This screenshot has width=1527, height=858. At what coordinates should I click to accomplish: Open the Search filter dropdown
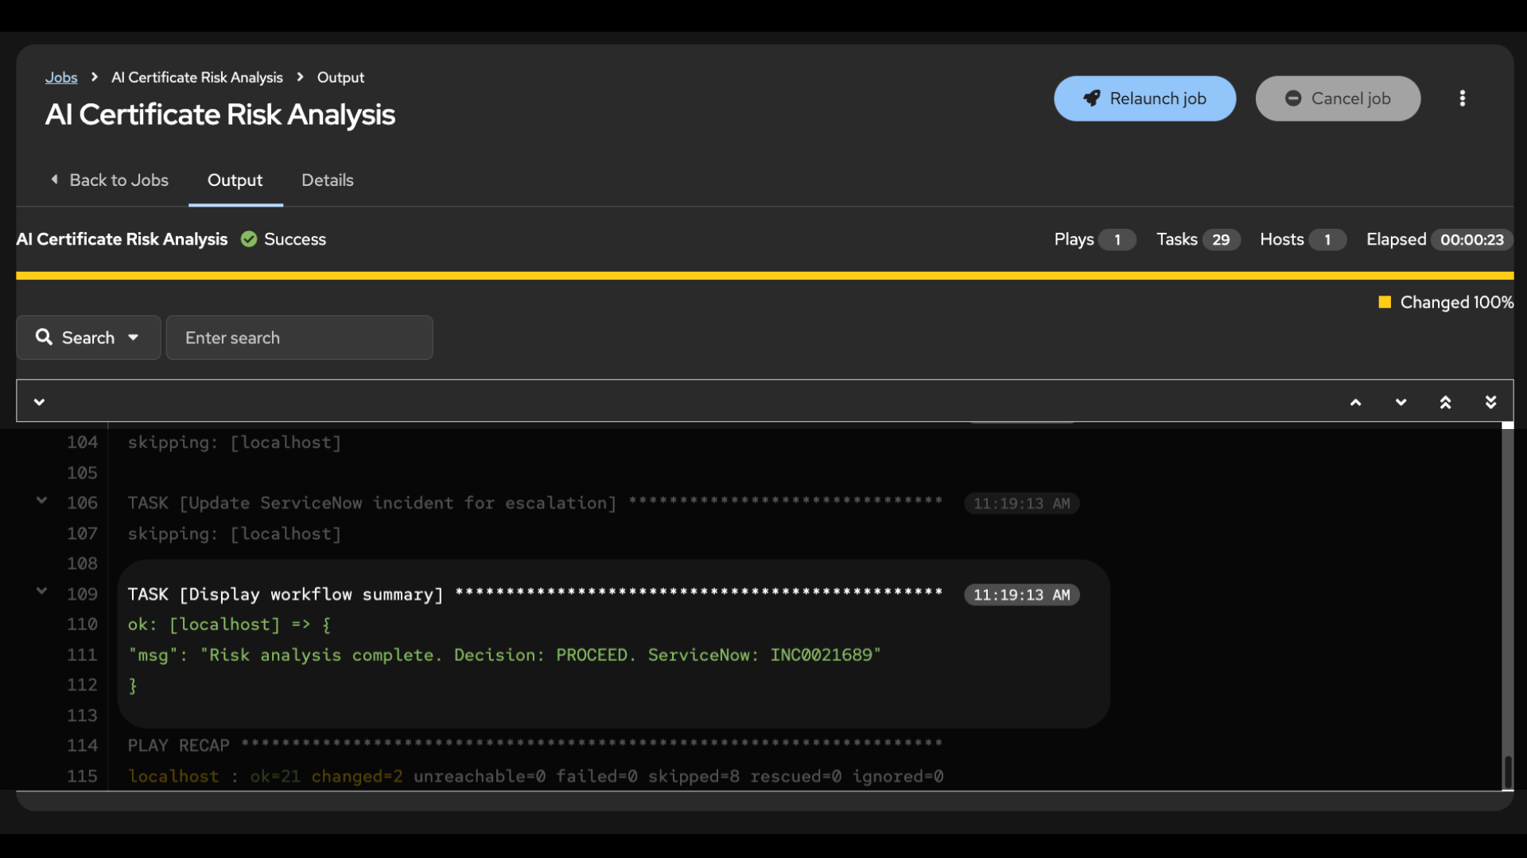pyautogui.click(x=88, y=338)
